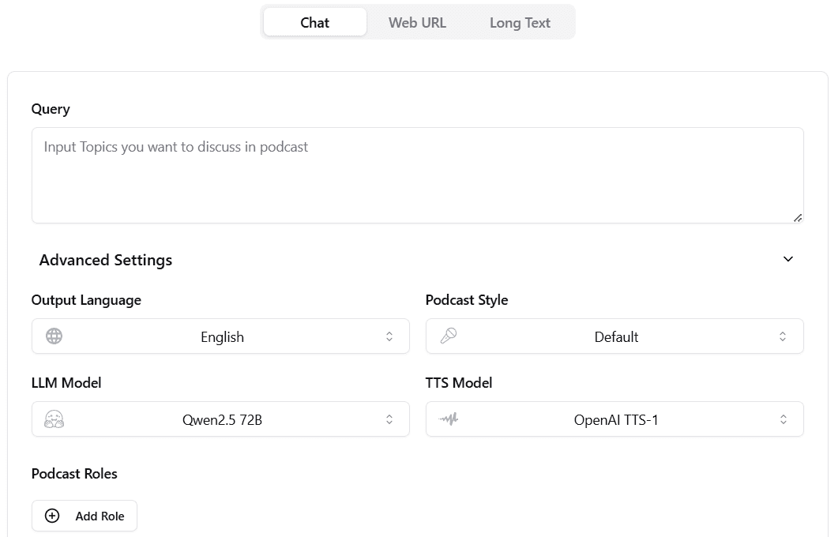Screen dimensions: 838x537
Task: Open the TTS Model dropdown showing OpenAI TTS-1
Action: tap(615, 419)
